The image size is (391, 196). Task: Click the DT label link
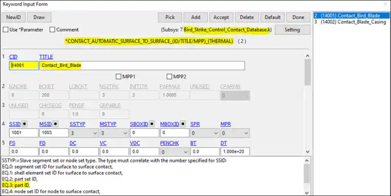pos(224,143)
